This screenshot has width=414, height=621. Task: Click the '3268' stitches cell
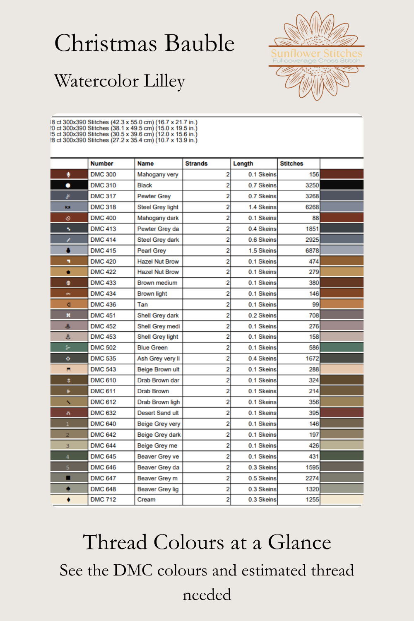pyautogui.click(x=298, y=196)
